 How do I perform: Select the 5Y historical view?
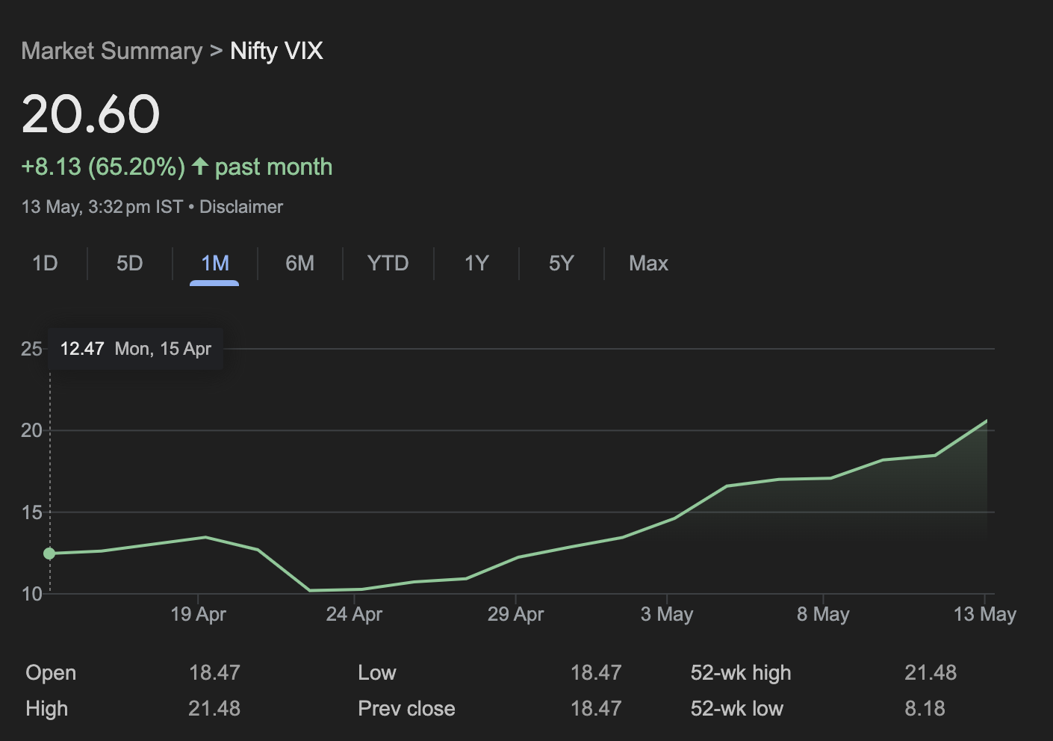(x=561, y=263)
